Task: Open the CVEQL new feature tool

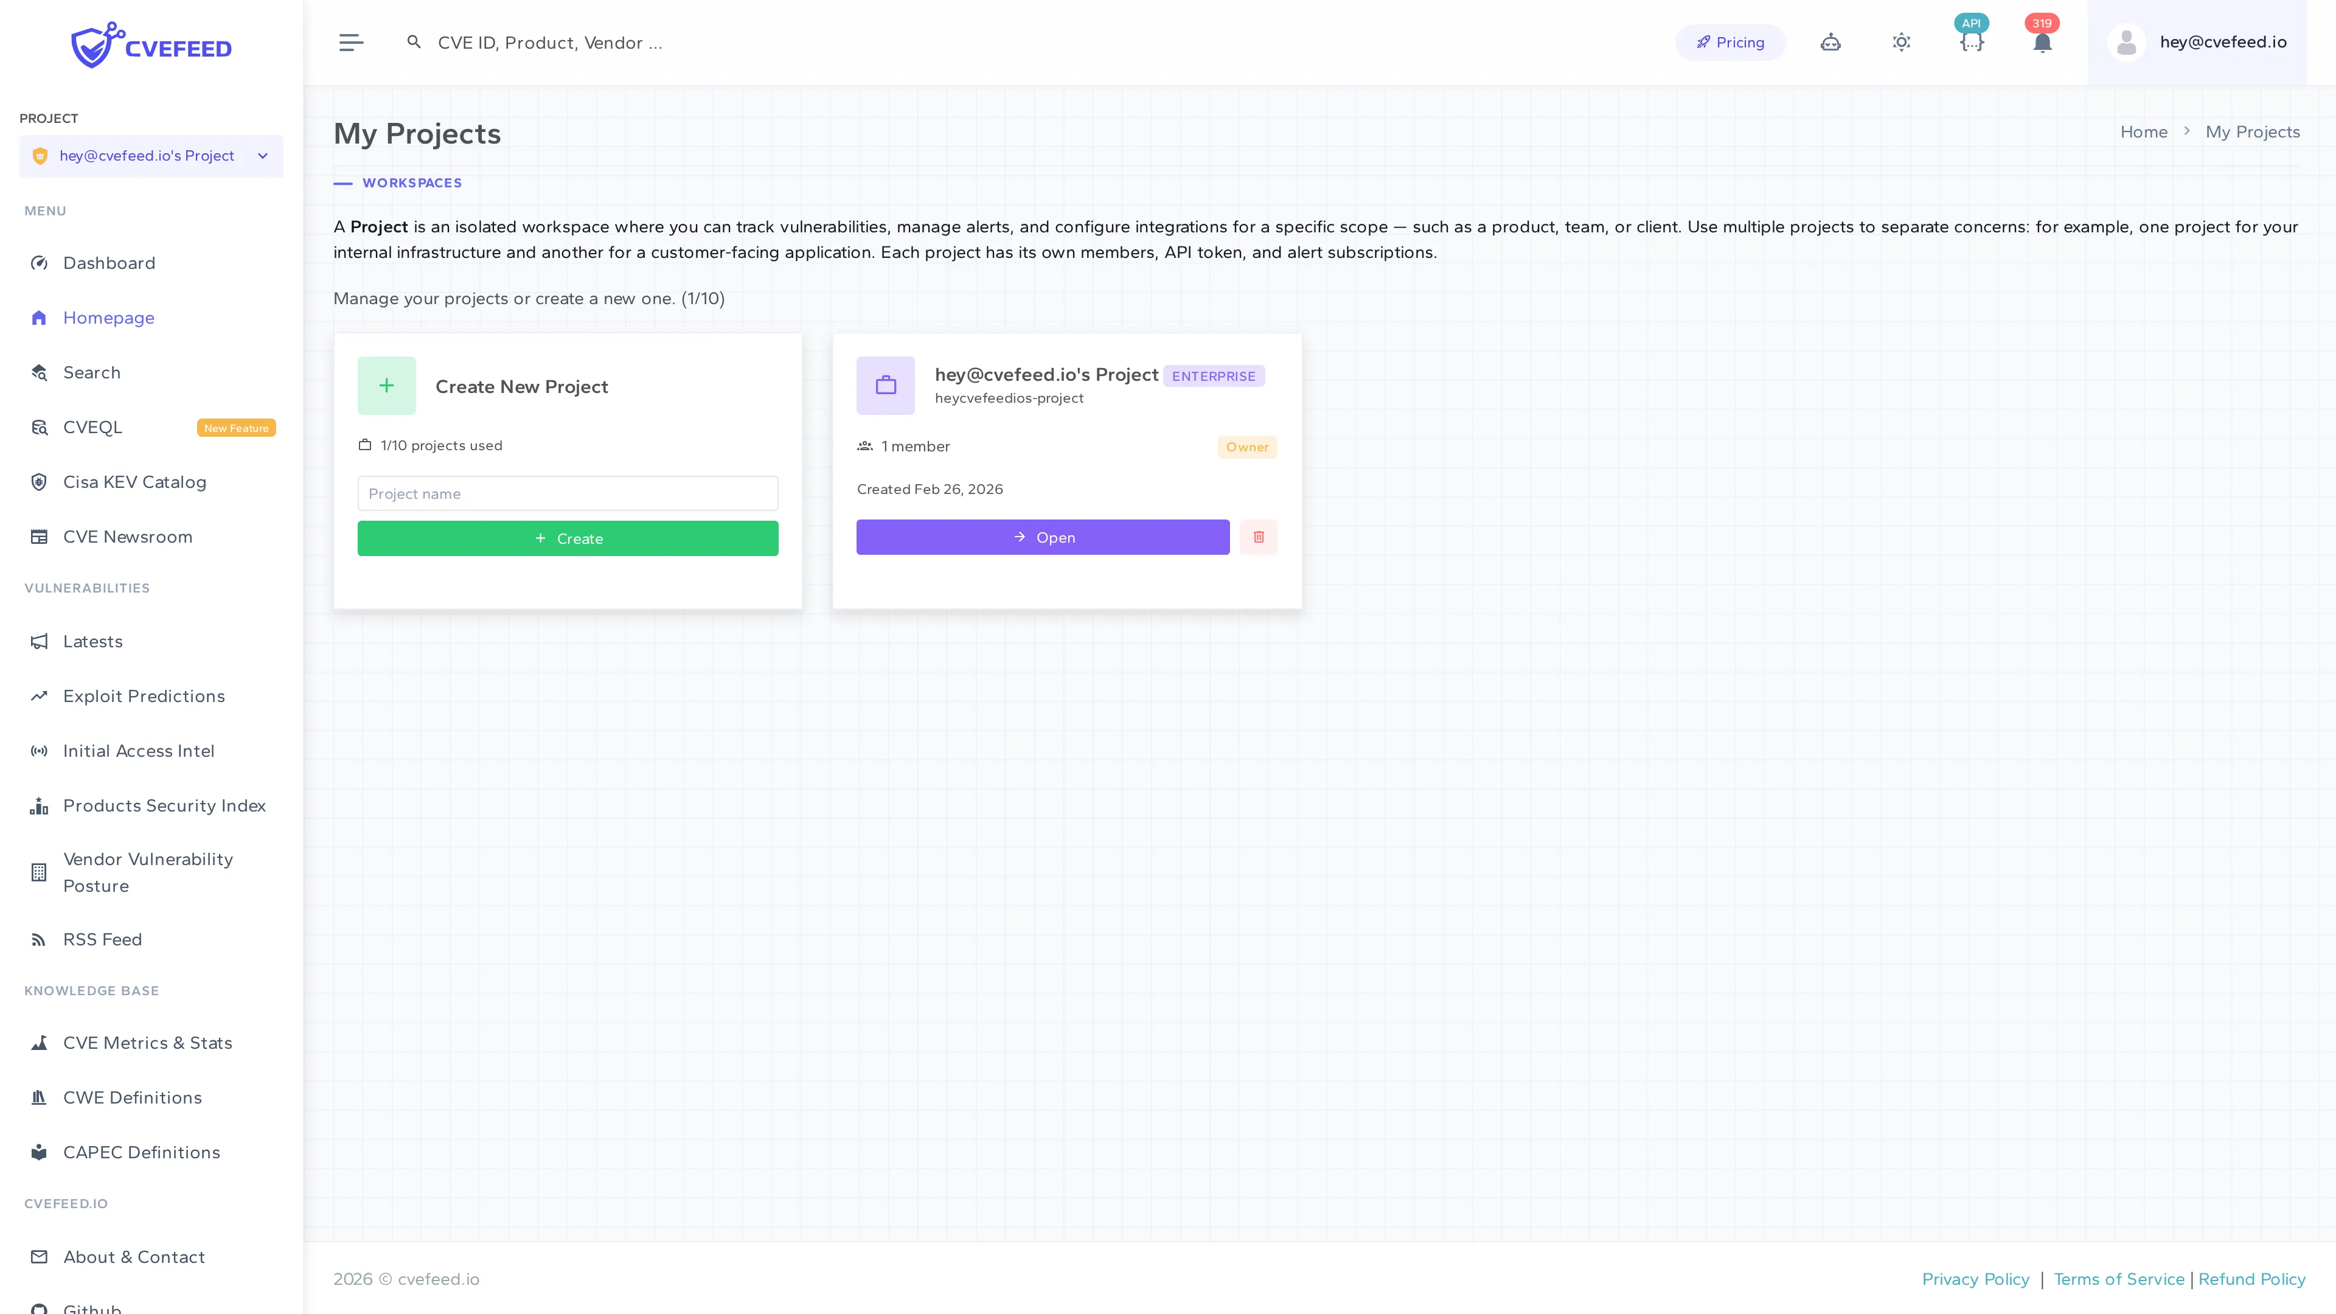Action: click(92, 426)
